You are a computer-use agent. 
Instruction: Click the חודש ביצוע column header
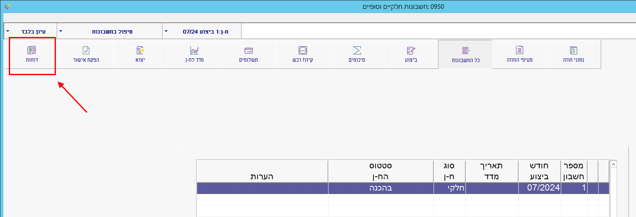click(x=539, y=171)
